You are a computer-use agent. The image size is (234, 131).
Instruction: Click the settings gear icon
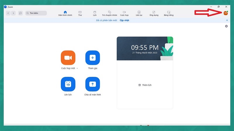tap(226, 26)
